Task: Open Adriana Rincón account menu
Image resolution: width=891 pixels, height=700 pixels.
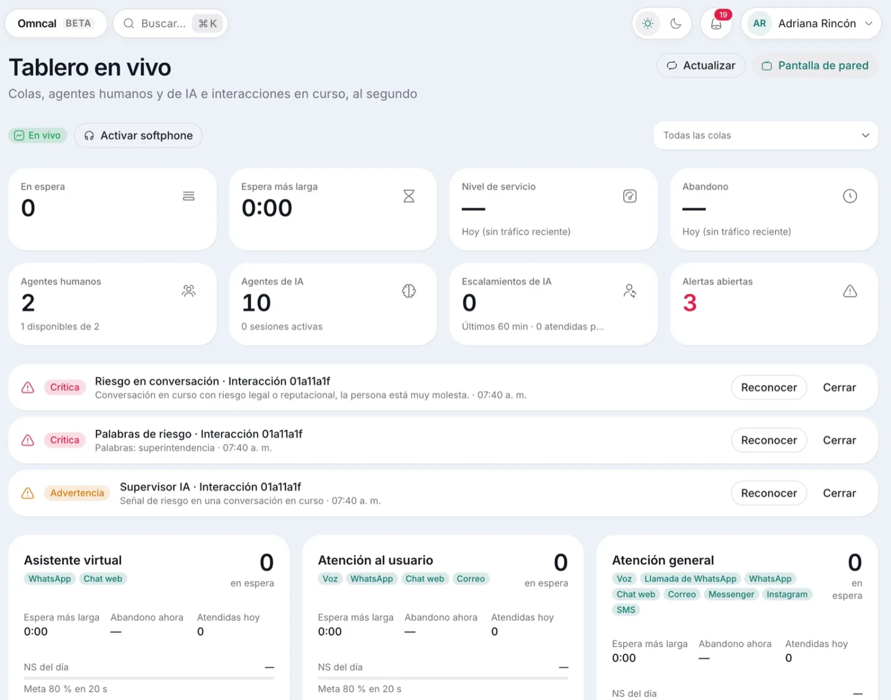Action: [x=811, y=23]
